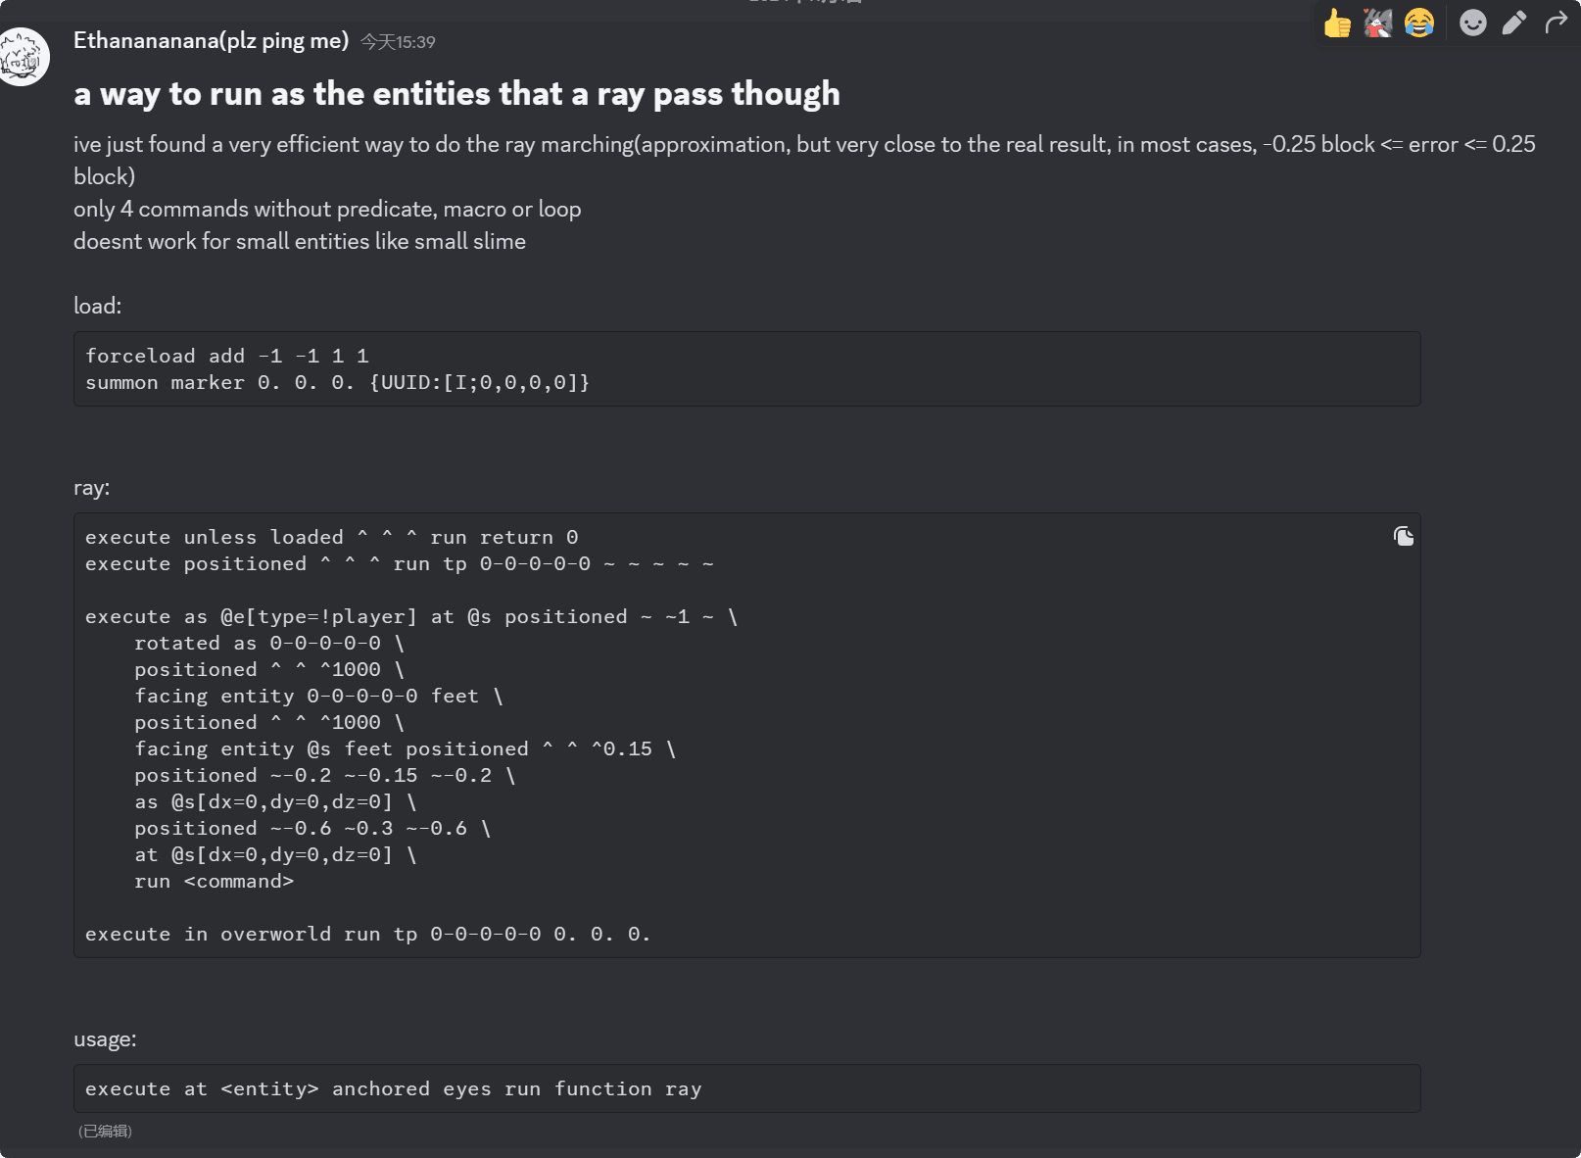Viewport: 1581px width, 1158px height.
Task: Click the 'execute unless loaded' code line
Action: 331,537
